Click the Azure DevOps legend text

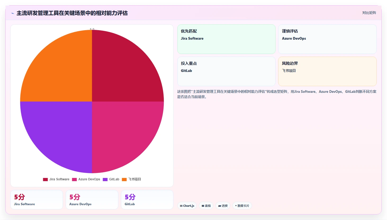89,179
